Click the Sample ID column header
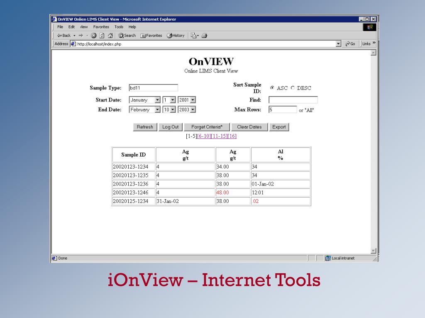 [x=134, y=155]
